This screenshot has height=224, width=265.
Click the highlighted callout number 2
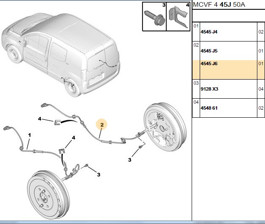(102, 124)
